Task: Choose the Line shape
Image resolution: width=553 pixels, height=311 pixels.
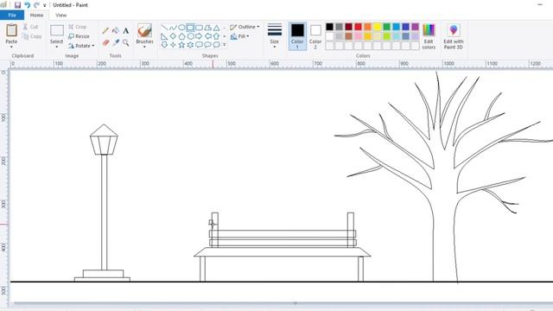Action: pyautogui.click(x=164, y=28)
